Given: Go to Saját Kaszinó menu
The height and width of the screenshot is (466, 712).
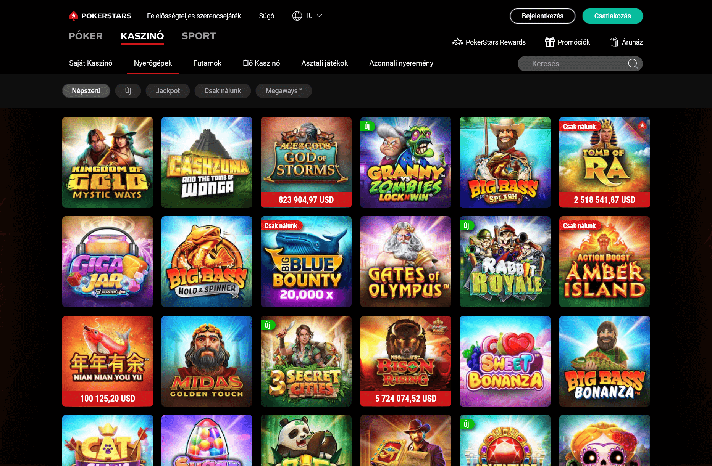Looking at the screenshot, I should pyautogui.click(x=90, y=63).
